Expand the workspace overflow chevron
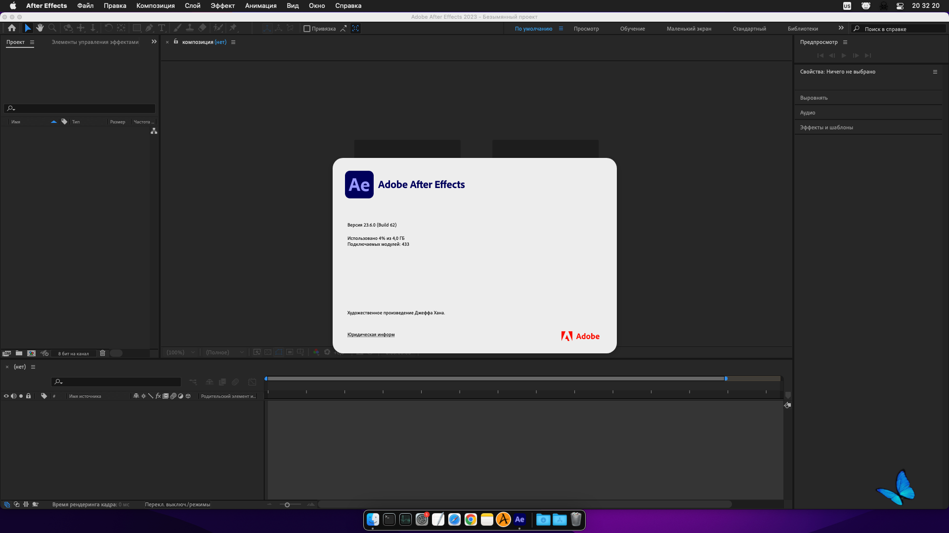Screen dimensions: 949x533 coord(841,28)
